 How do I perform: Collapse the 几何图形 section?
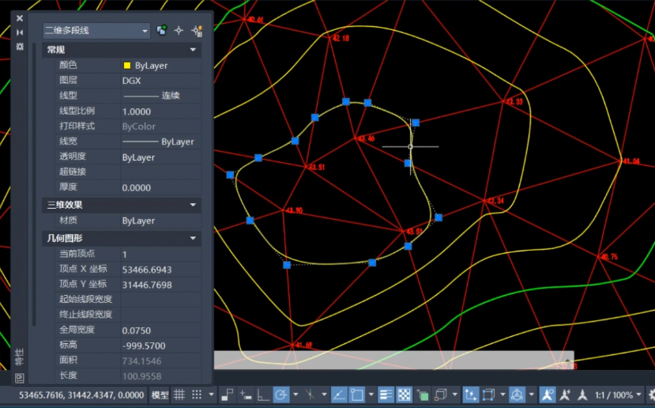pyautogui.click(x=193, y=238)
